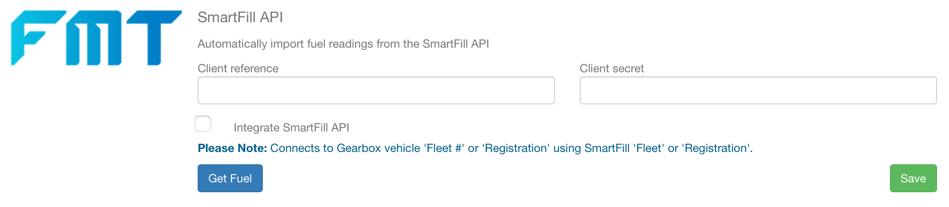This screenshot has width=949, height=207.
Task: Click the first 'Registration' in the note
Action: click(516, 148)
